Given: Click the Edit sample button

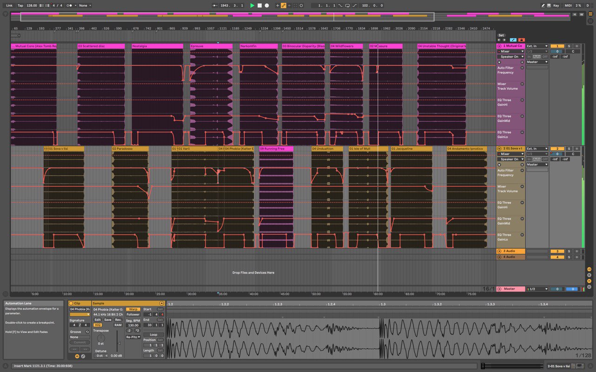Looking at the screenshot, I should [x=97, y=320].
